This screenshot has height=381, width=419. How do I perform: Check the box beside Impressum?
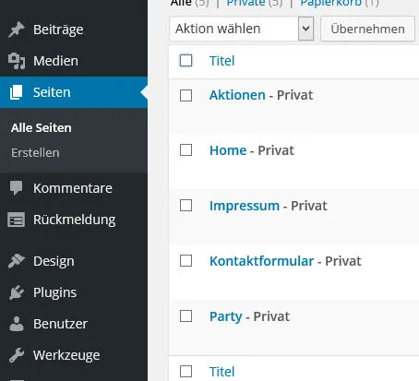click(186, 206)
